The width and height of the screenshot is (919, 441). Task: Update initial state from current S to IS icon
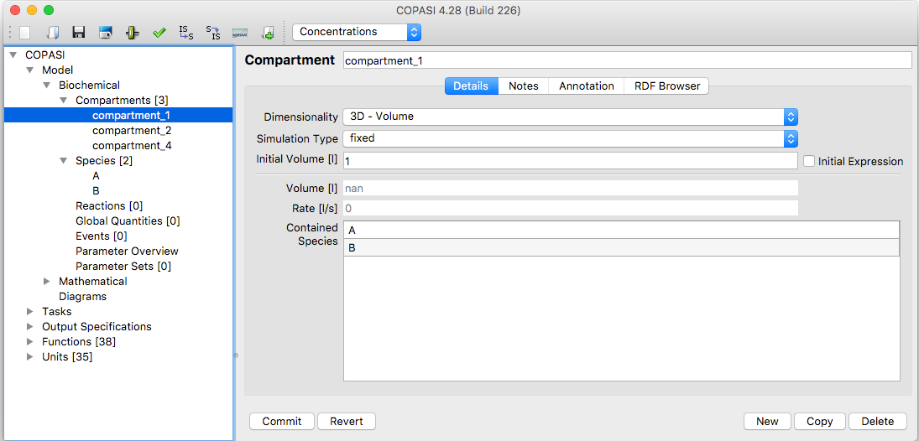212,32
